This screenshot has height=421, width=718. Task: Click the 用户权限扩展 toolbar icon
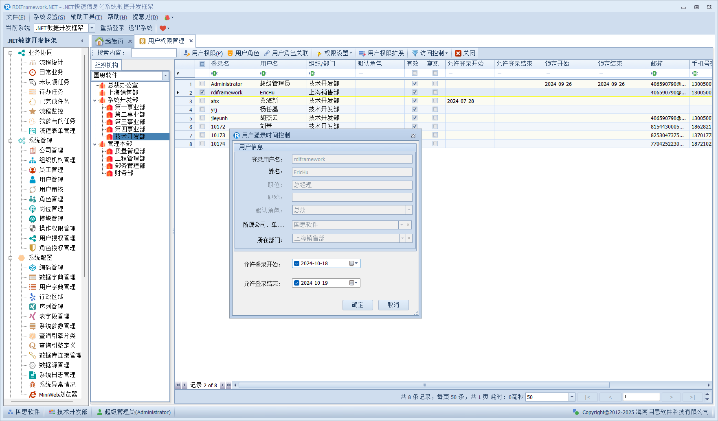(362, 53)
